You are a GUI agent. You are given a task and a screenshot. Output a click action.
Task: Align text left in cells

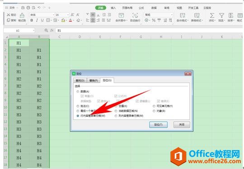tap(88, 20)
